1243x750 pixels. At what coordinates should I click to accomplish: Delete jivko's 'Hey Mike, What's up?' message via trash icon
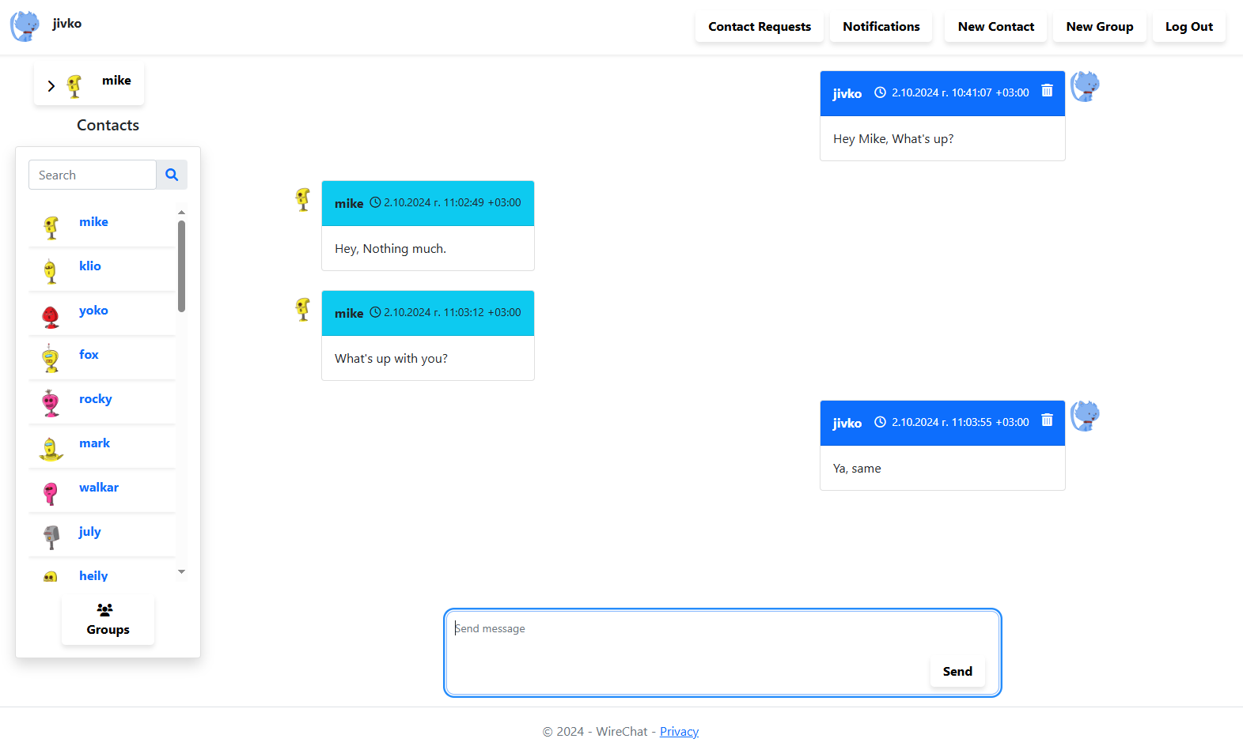tap(1047, 91)
